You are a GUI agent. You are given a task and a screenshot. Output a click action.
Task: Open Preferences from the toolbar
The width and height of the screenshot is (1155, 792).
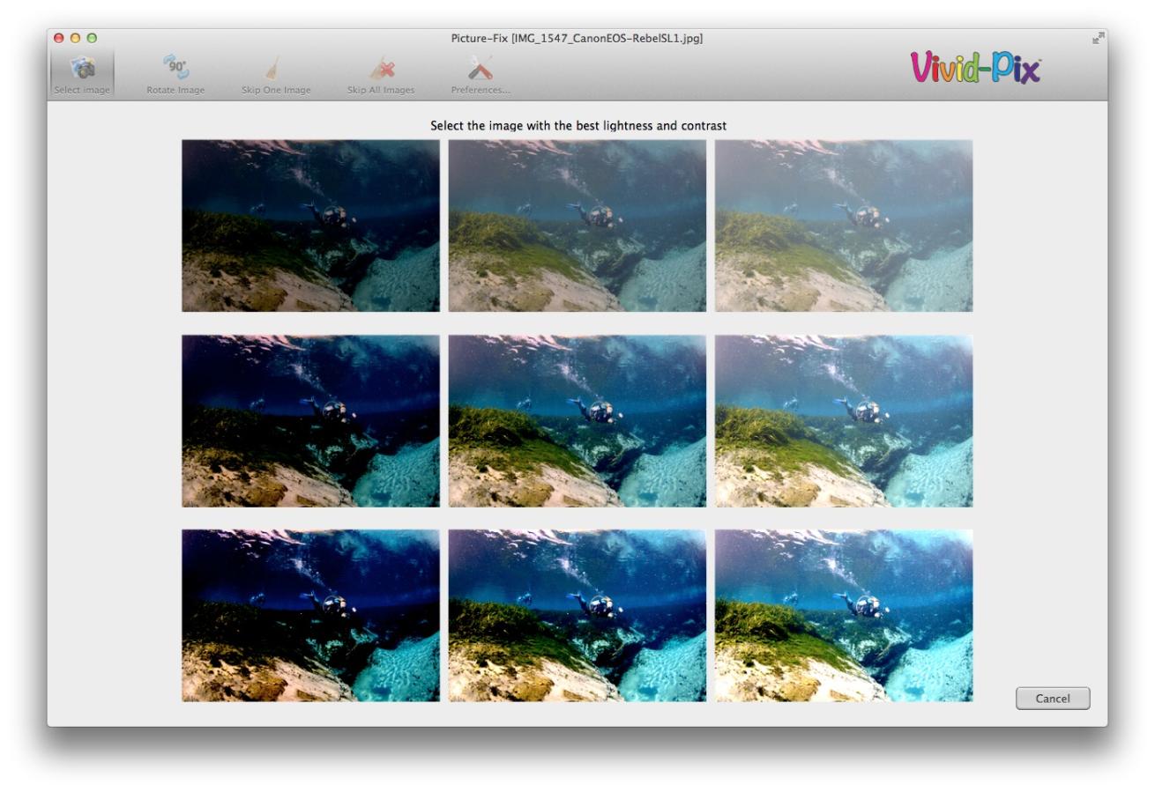pyautogui.click(x=481, y=69)
